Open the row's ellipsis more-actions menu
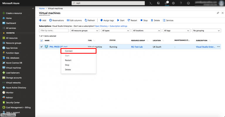The image size is (225, 117). (218, 47)
